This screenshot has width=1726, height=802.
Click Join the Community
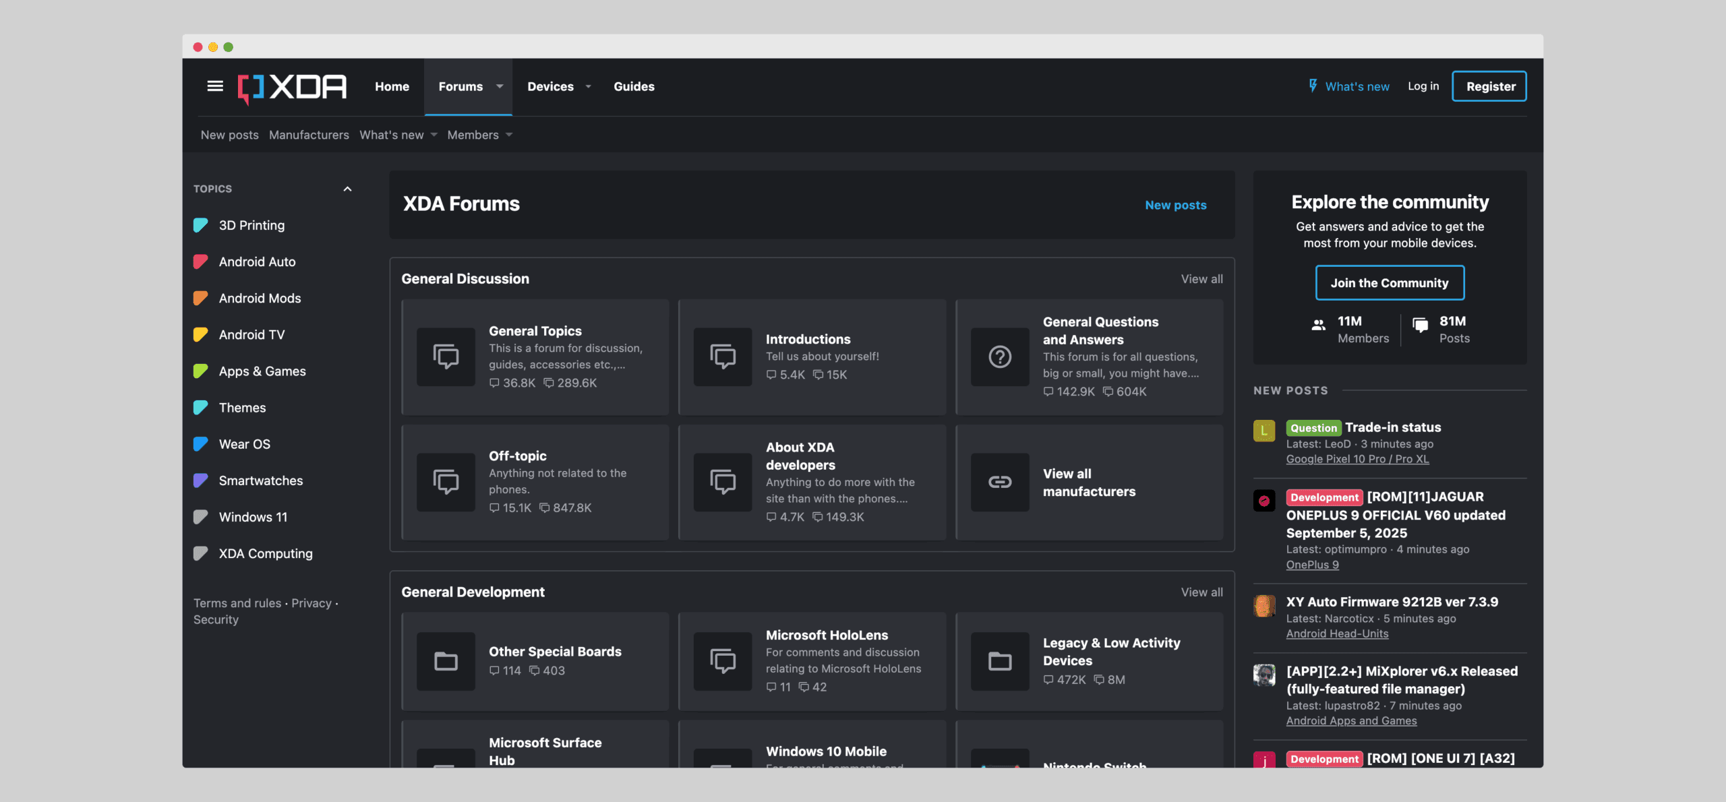coord(1390,282)
